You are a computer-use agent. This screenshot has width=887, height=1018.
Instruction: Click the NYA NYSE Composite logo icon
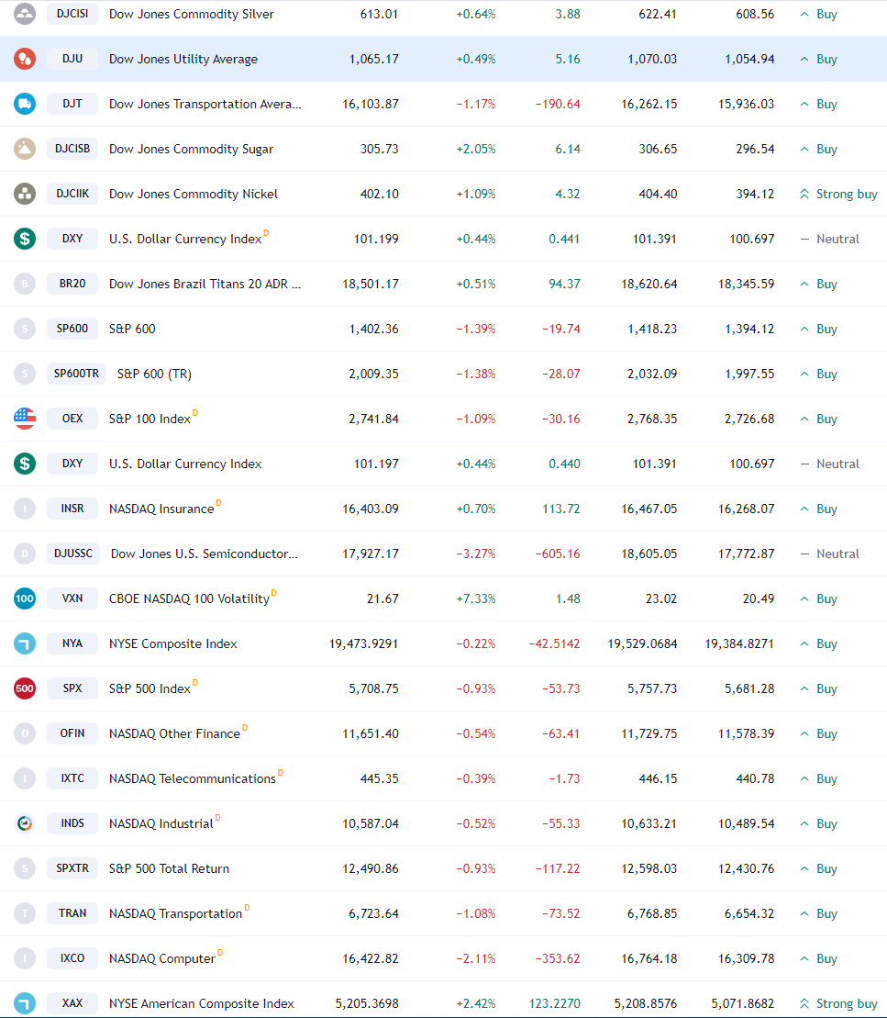click(x=25, y=643)
